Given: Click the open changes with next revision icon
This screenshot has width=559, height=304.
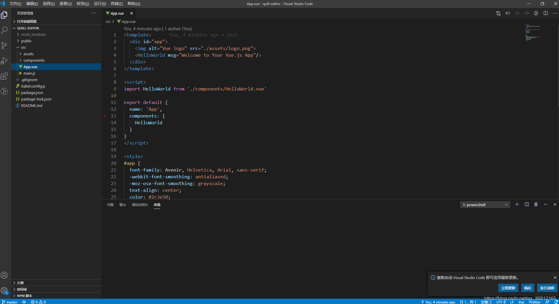Looking at the screenshot, I should pyautogui.click(x=526, y=13).
